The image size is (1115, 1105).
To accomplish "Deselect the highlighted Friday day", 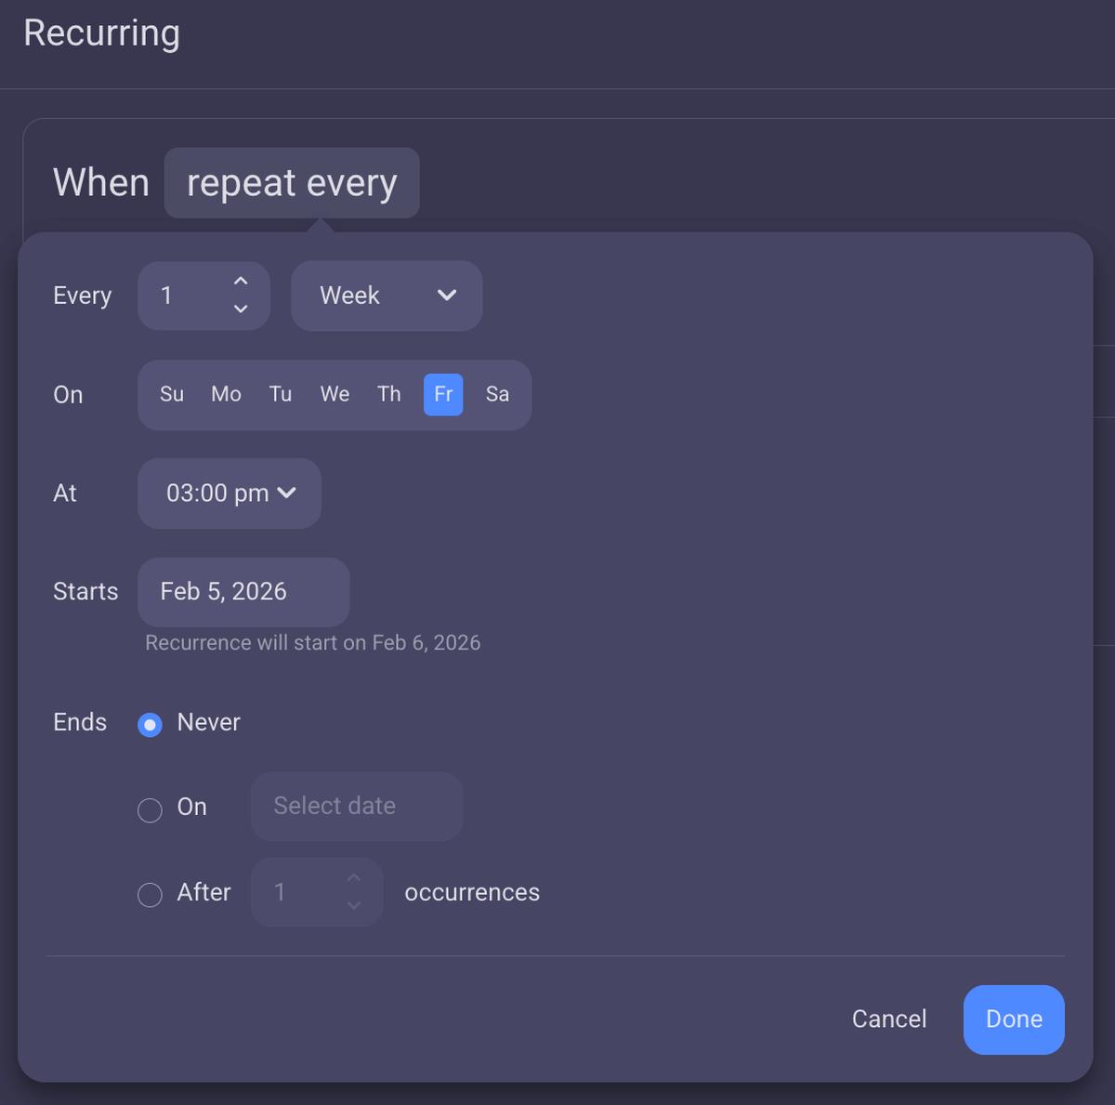I will tap(443, 394).
